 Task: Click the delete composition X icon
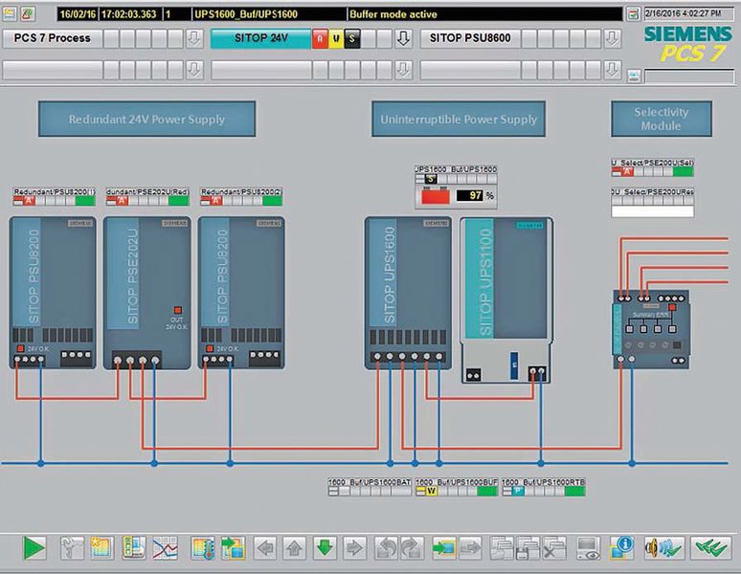click(x=554, y=548)
